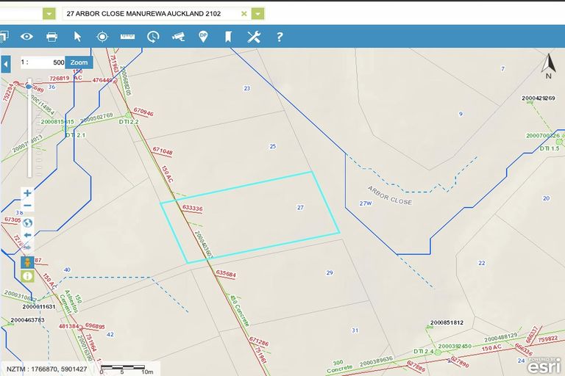Click parcel number 27 label
The image size is (565, 376).
pos(300,208)
